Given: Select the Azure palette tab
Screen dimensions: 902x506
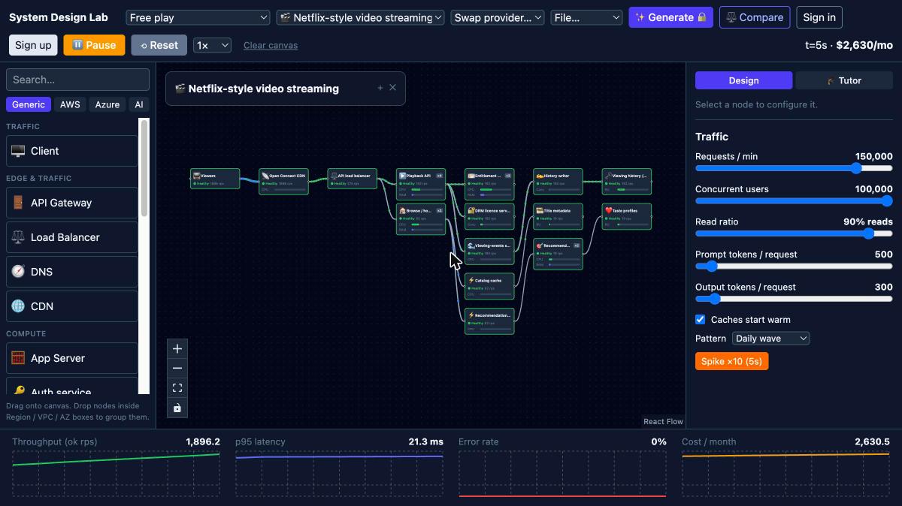Looking at the screenshot, I should click(x=107, y=104).
